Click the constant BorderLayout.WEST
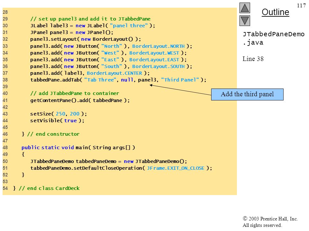 point(154,53)
